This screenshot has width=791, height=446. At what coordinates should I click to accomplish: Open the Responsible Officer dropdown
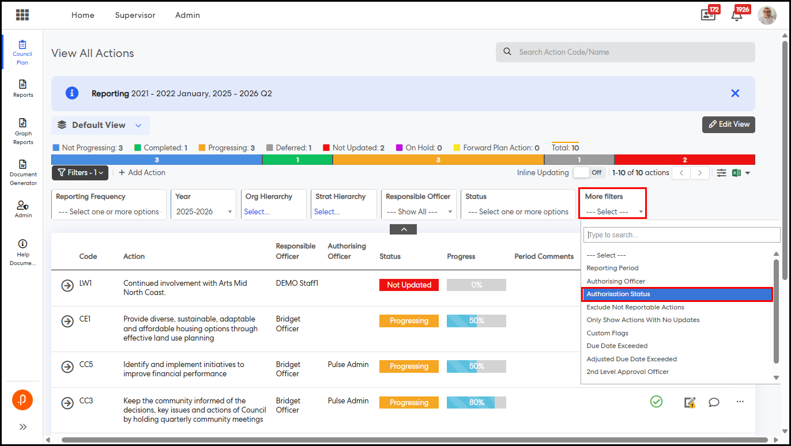pos(419,211)
